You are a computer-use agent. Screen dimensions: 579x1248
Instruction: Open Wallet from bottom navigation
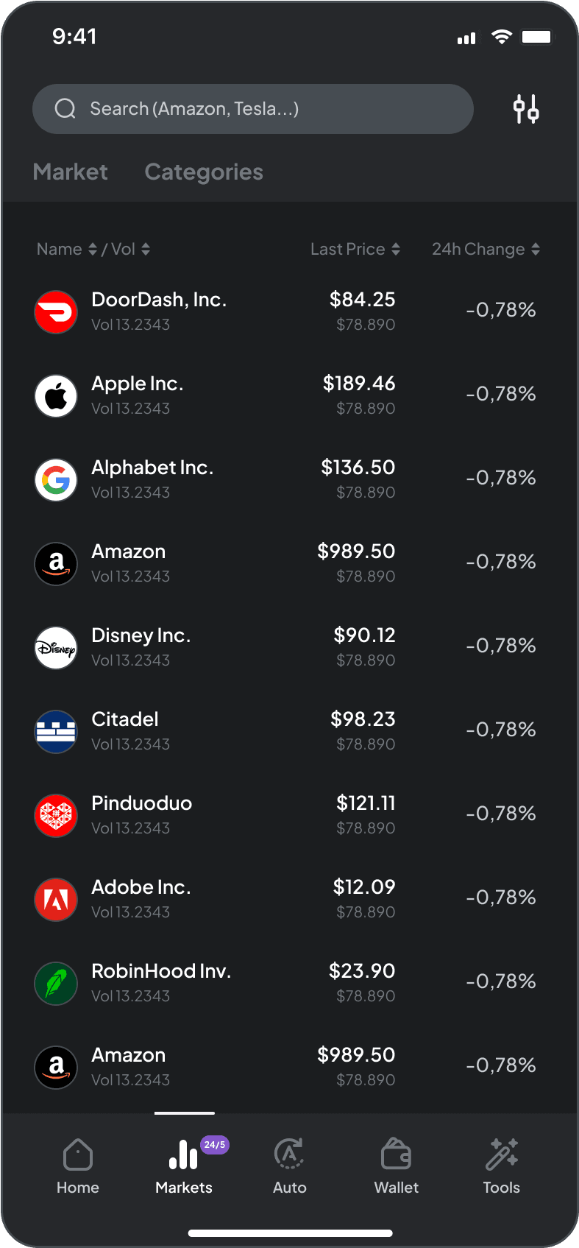pos(396,1166)
